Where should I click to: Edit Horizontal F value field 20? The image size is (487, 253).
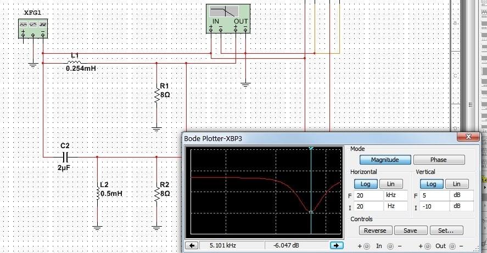tap(368, 195)
